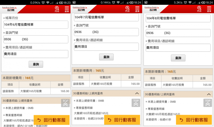Tap the alarm clock icon in the left status bar
The image size is (214, 127).
pyautogui.click(x=43, y=2)
